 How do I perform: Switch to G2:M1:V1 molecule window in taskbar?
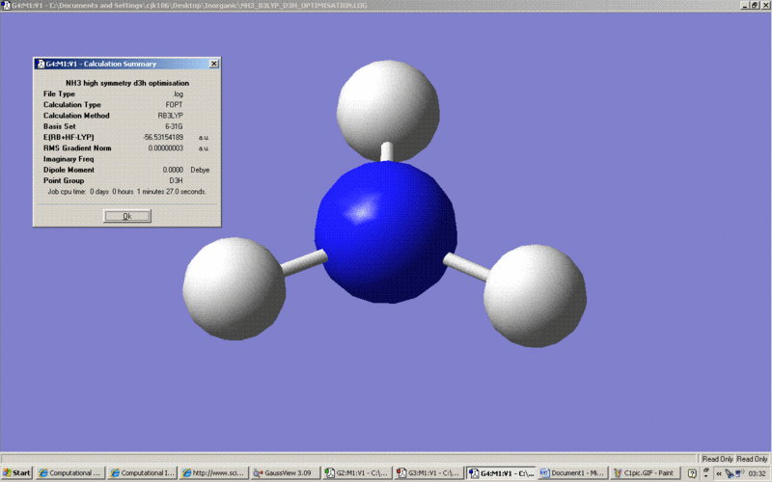(357, 473)
